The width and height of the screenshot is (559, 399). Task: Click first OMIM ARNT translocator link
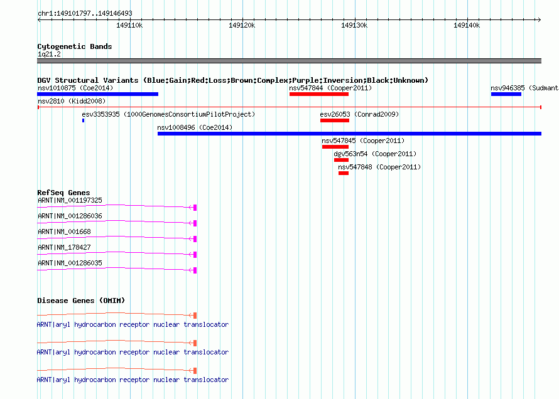[133, 324]
